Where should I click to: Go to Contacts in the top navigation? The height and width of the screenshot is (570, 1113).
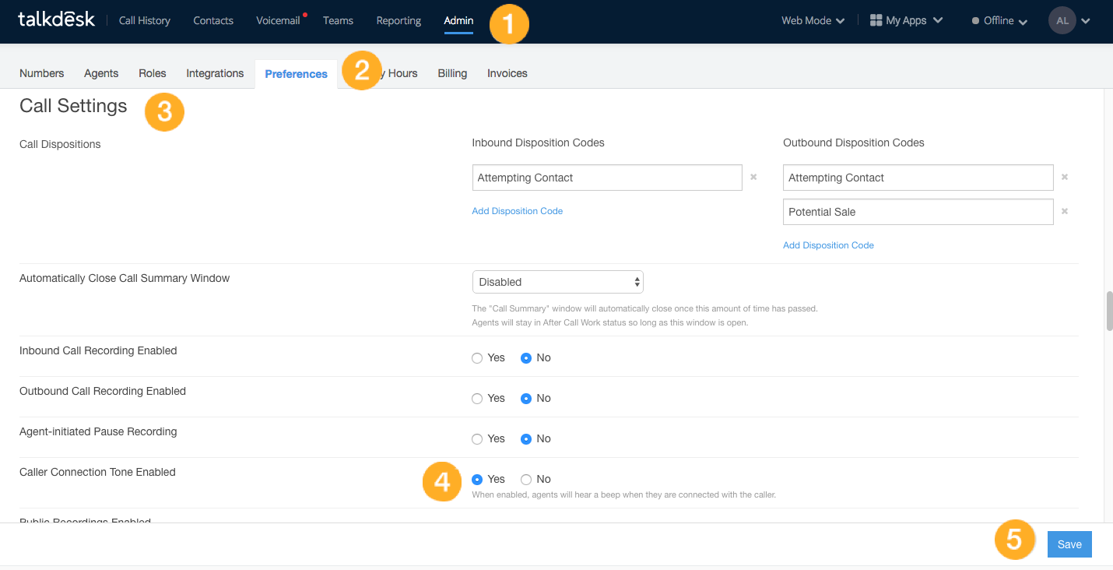point(213,21)
